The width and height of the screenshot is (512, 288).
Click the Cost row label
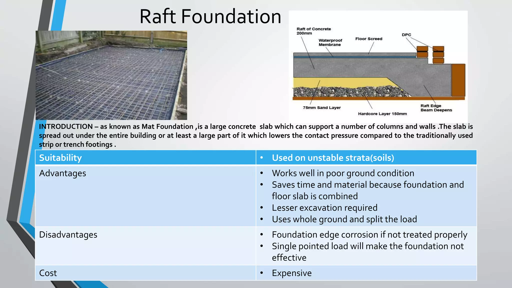tap(48, 273)
